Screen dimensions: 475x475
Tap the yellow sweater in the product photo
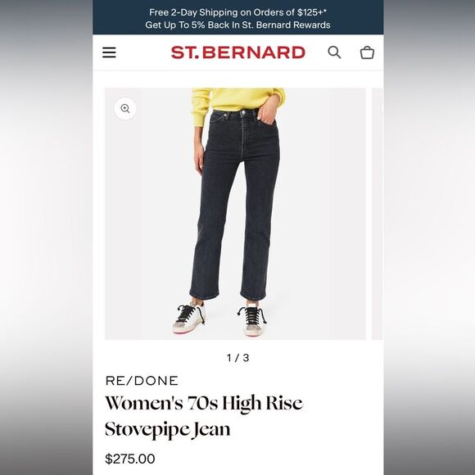click(x=238, y=100)
